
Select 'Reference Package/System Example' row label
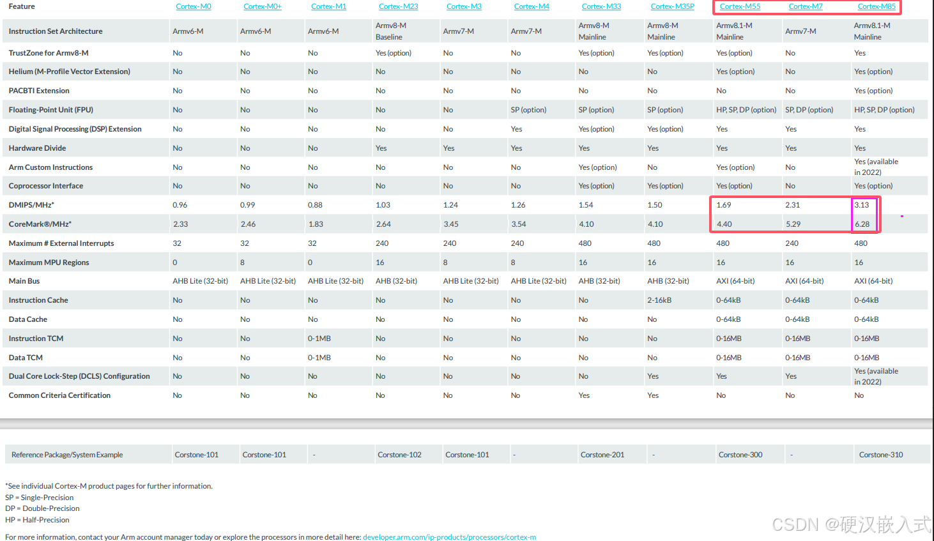click(x=67, y=455)
